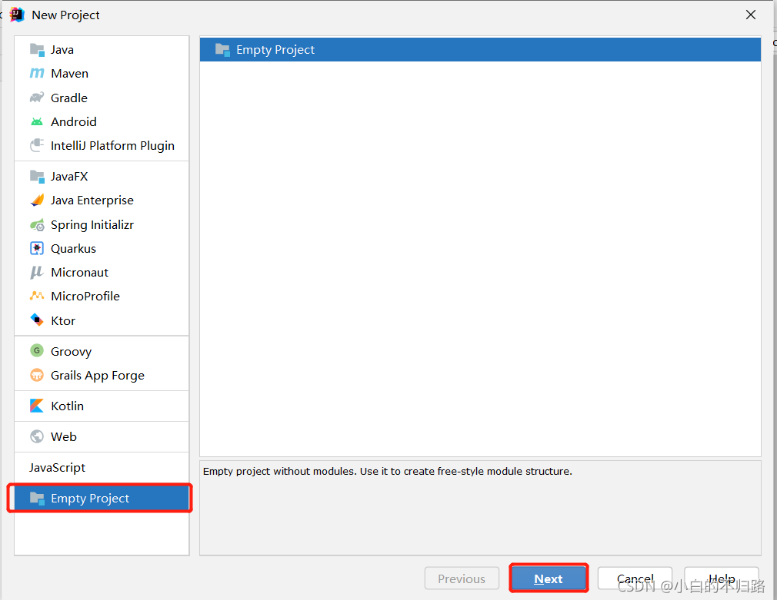Choose JavaFX project type
The width and height of the screenshot is (777, 600).
(102, 176)
